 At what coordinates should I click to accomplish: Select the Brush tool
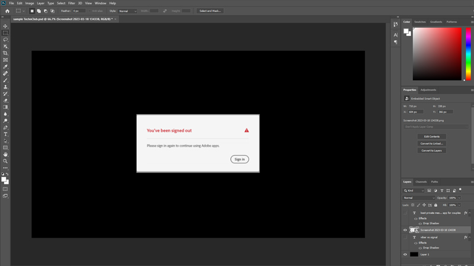click(5, 80)
